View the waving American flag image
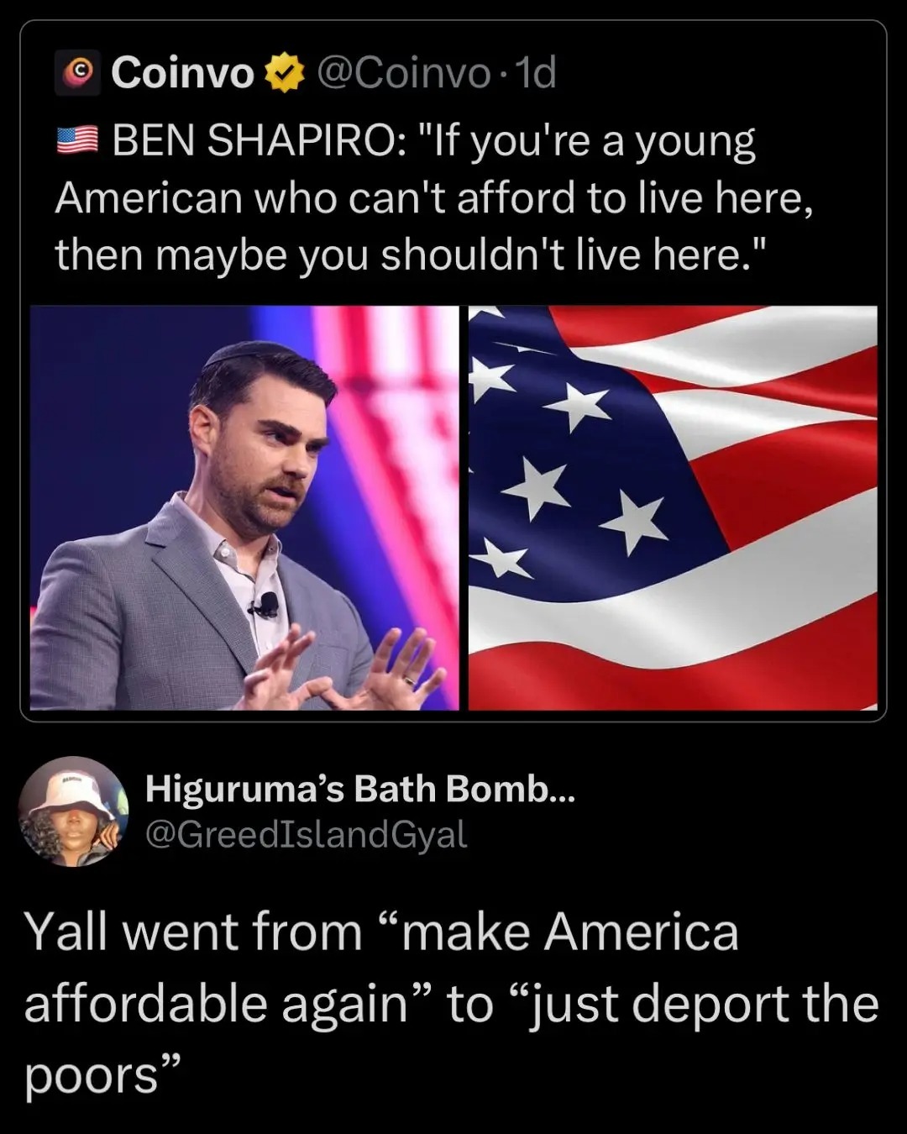The height and width of the screenshot is (1134, 907). [x=673, y=508]
